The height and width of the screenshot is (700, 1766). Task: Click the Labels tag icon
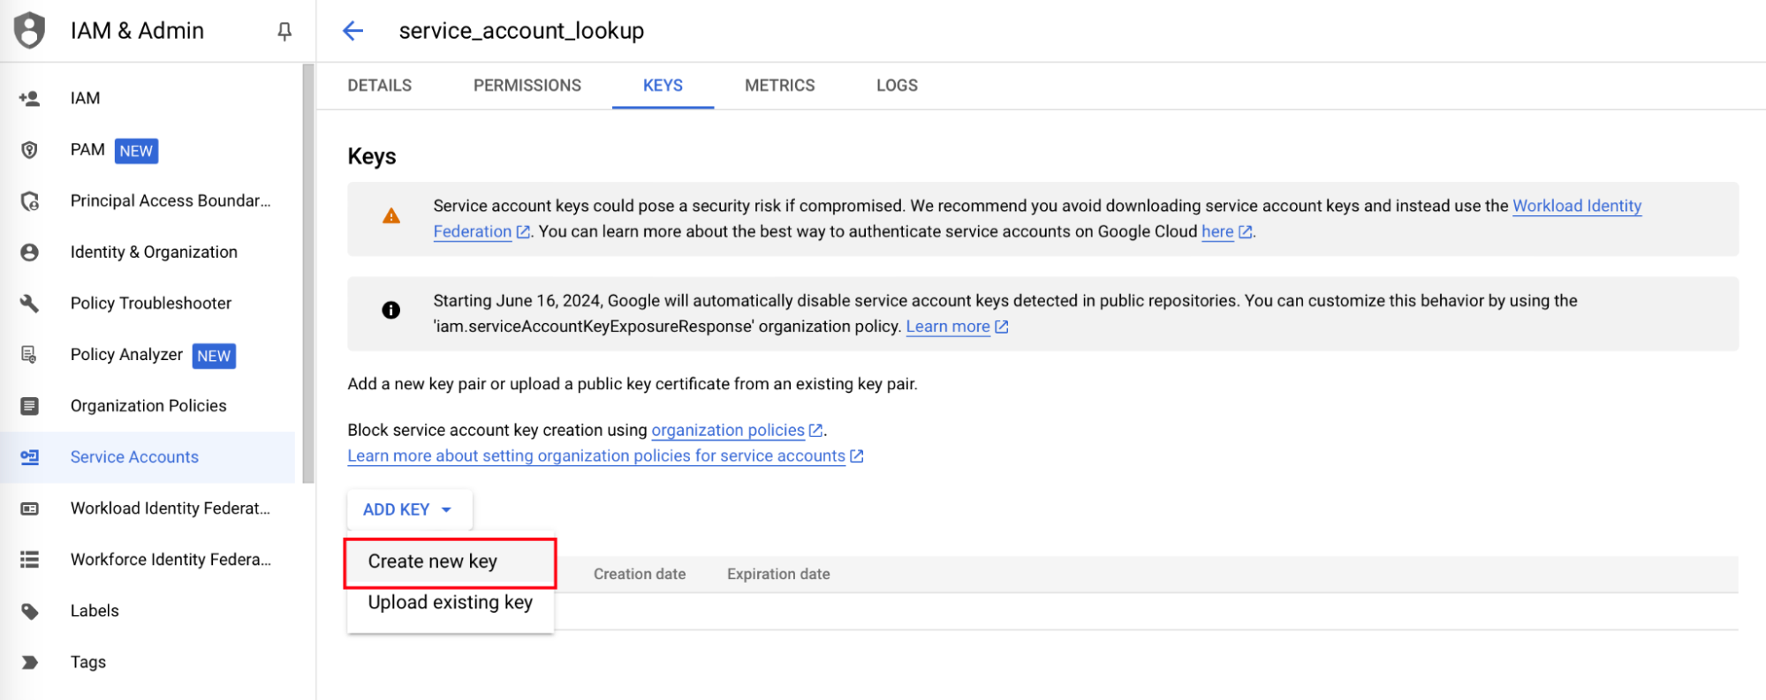tap(29, 611)
